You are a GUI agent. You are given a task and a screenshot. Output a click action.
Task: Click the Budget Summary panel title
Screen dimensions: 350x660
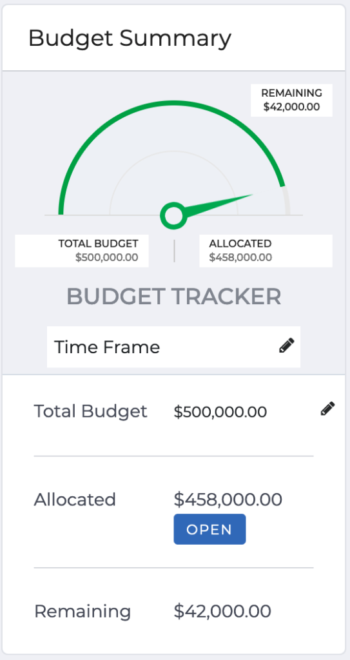click(x=130, y=38)
